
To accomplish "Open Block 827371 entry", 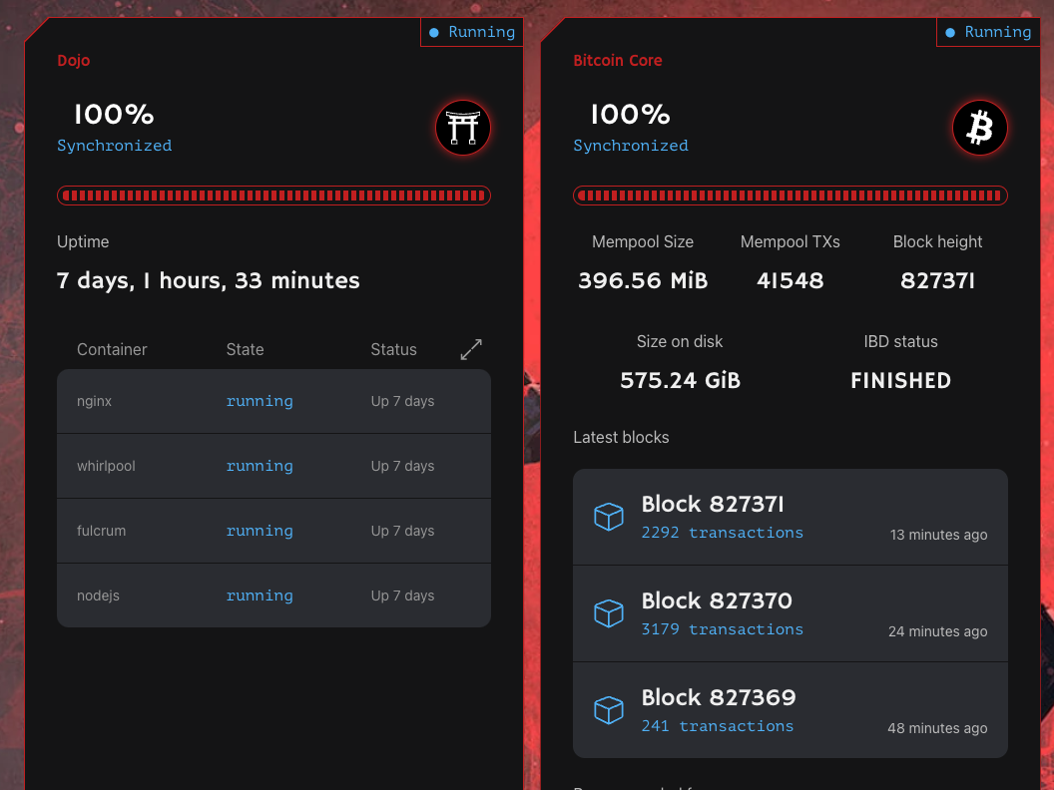I will 790,518.
